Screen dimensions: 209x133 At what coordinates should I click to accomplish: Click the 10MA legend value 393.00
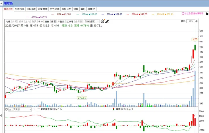[93, 14]
